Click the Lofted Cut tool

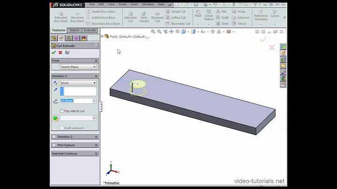tap(176, 17)
